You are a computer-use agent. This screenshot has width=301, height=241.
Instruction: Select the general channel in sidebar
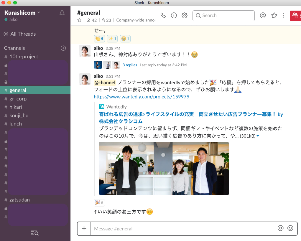[35, 90]
